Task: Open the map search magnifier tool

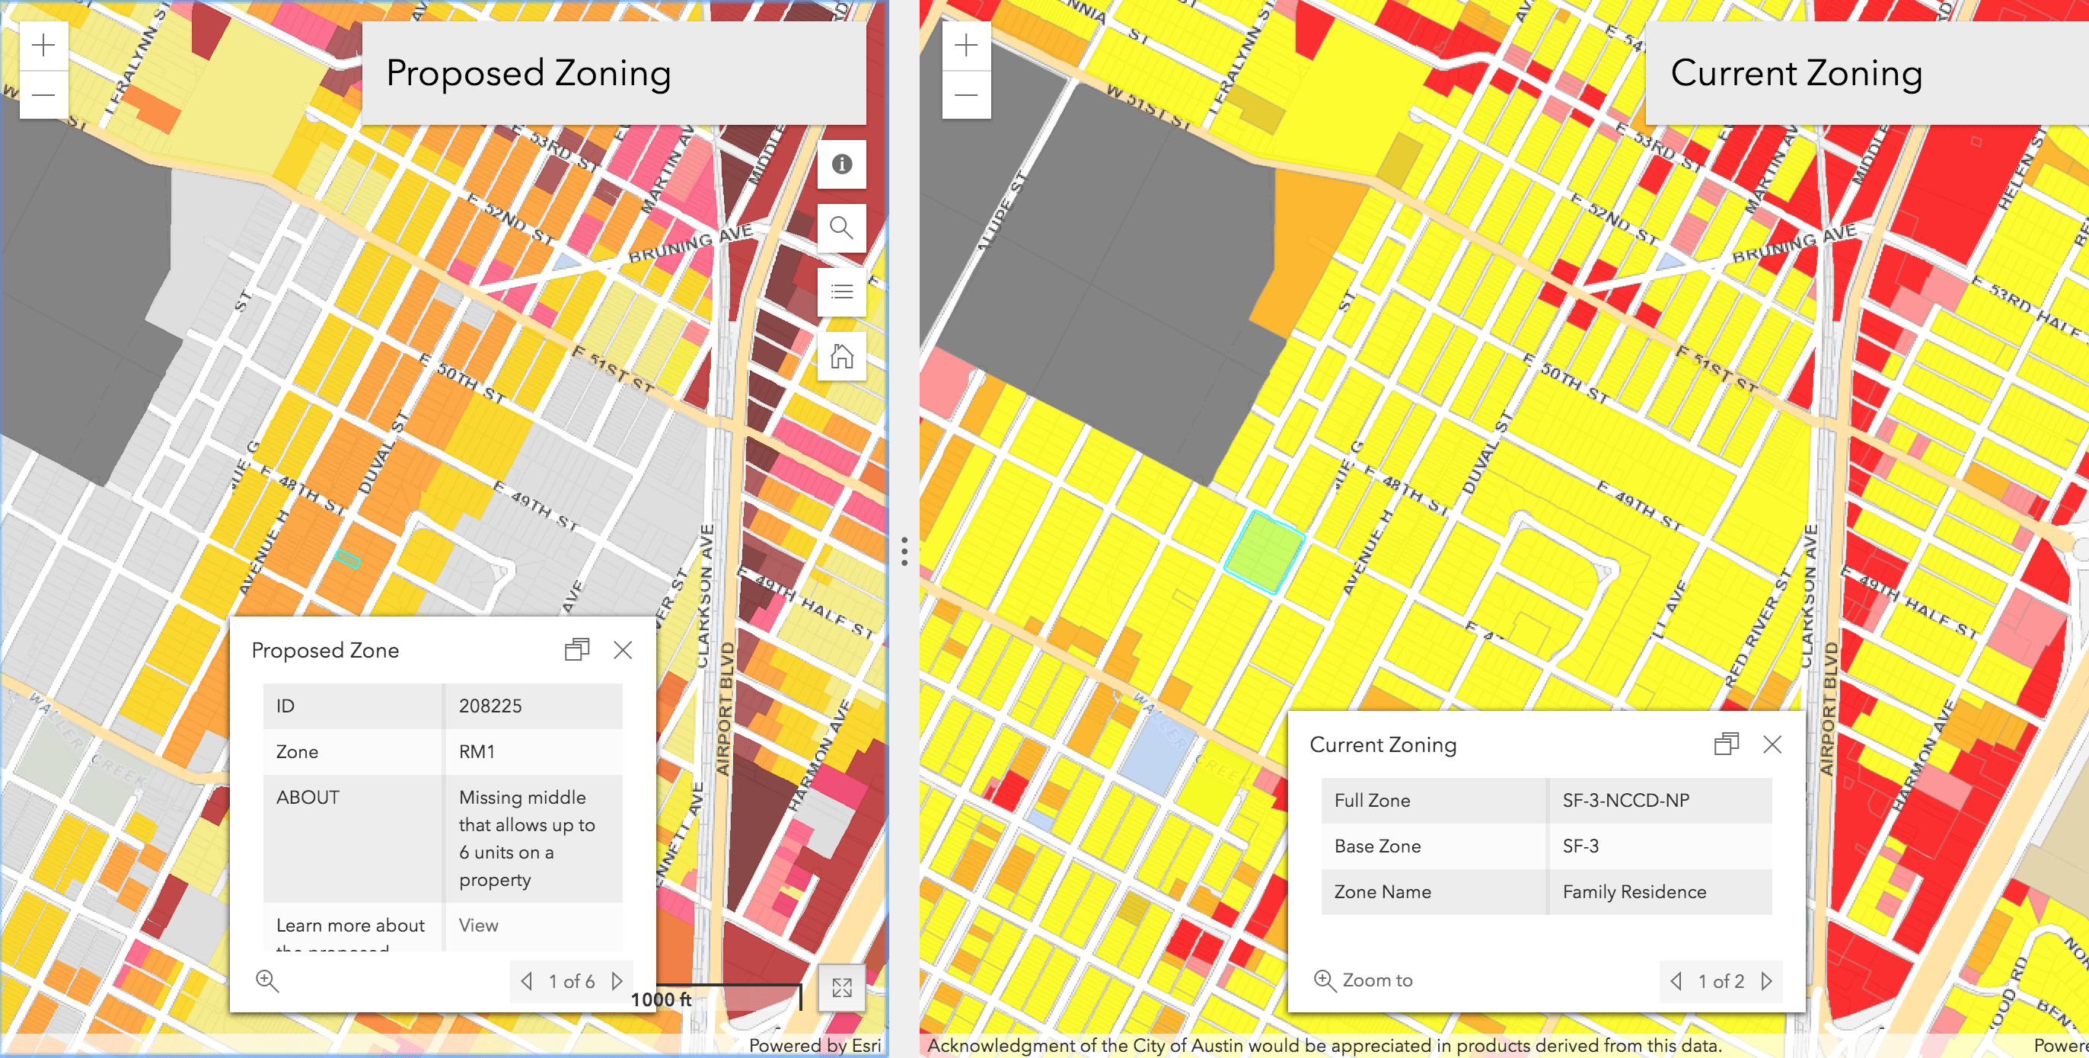Action: click(841, 228)
